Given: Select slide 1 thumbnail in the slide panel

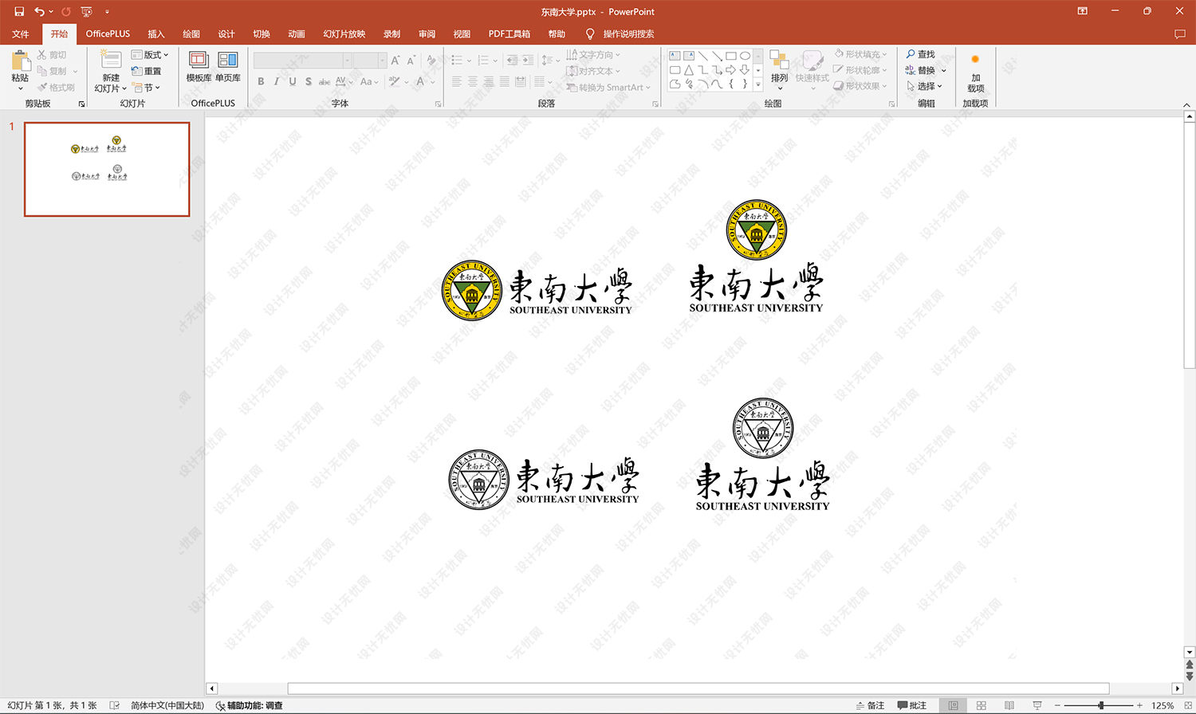Looking at the screenshot, I should tap(107, 169).
